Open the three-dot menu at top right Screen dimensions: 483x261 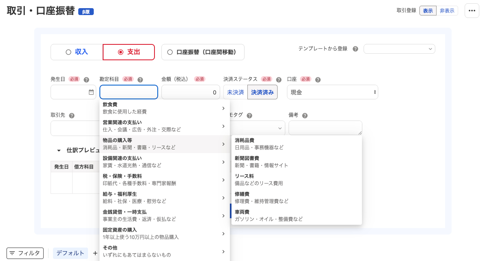472,11
